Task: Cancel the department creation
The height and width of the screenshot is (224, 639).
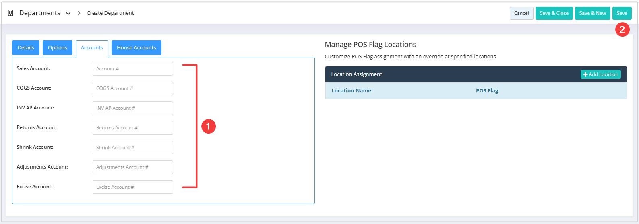Action: 521,13
